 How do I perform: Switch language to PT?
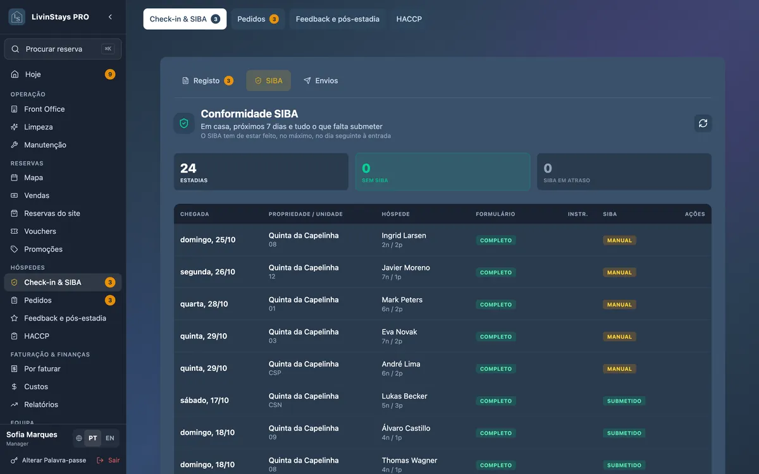pyautogui.click(x=93, y=438)
